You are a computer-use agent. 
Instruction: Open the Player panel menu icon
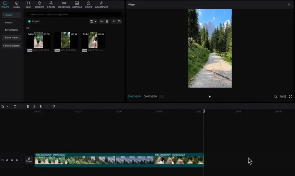click(x=289, y=5)
